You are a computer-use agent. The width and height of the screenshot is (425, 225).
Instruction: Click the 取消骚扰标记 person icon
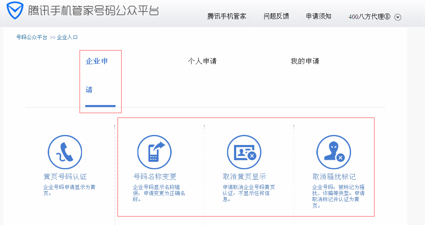click(334, 152)
